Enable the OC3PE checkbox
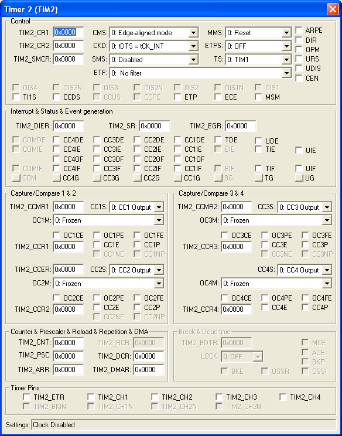The image size is (342, 436). tap(265, 235)
